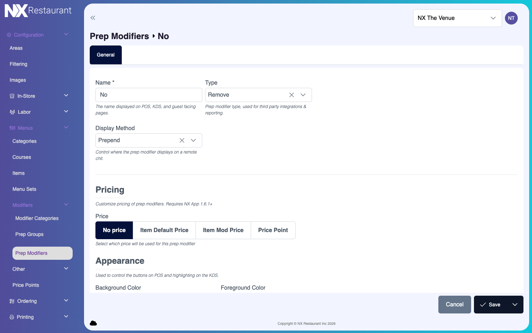Open Printing section via printer icon

(12, 317)
